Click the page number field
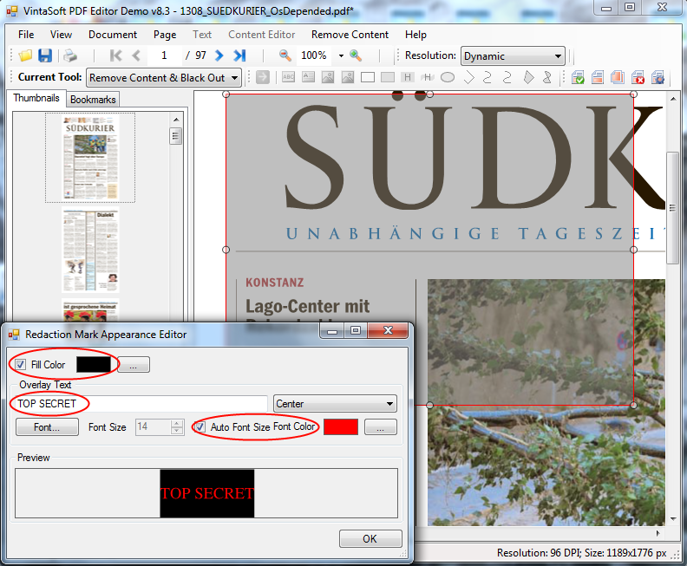Image resolution: width=687 pixels, height=566 pixels. [x=164, y=55]
